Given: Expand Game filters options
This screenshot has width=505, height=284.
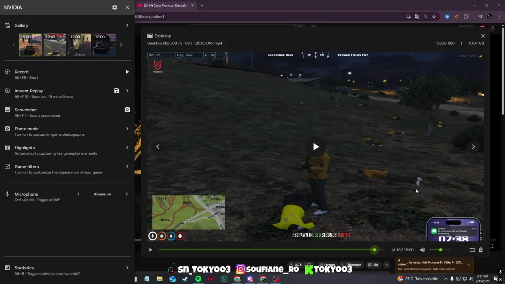Looking at the screenshot, I should 127,166.
